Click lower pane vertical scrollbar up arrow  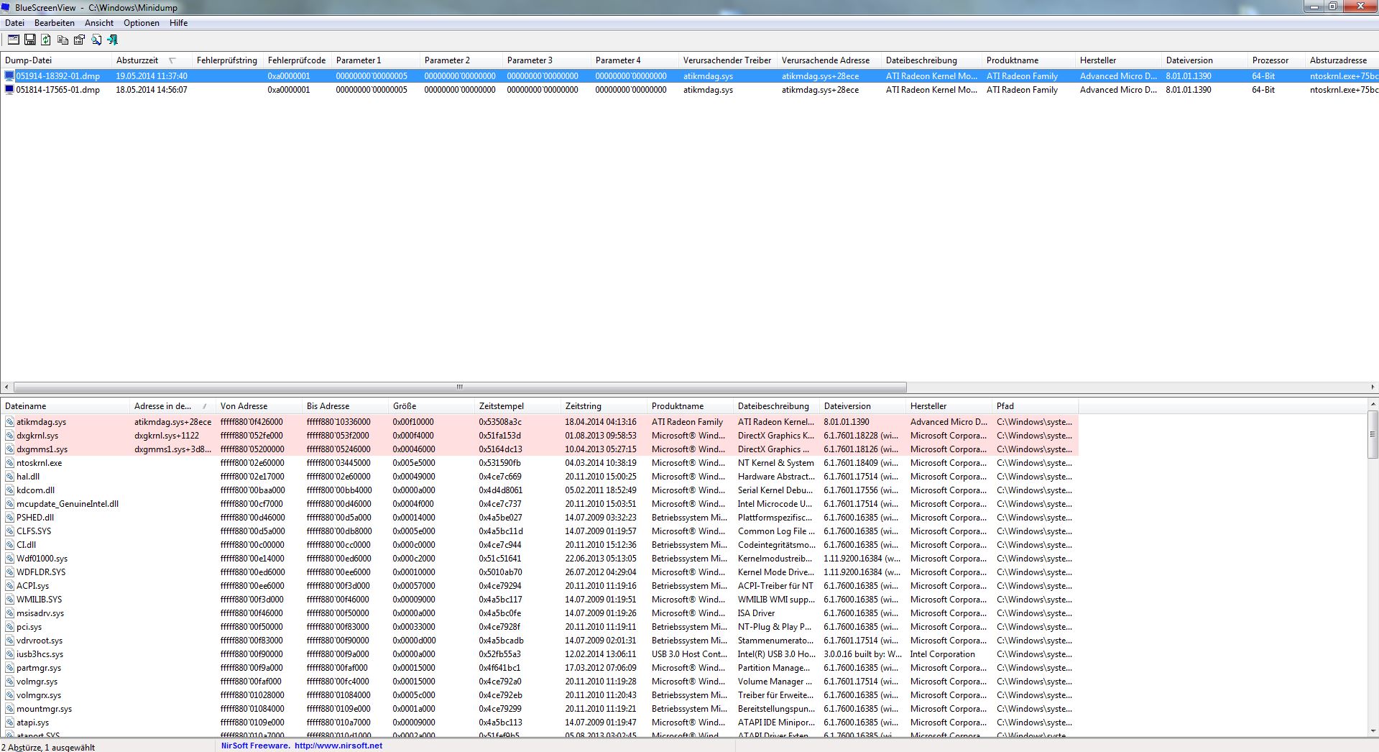(1373, 405)
